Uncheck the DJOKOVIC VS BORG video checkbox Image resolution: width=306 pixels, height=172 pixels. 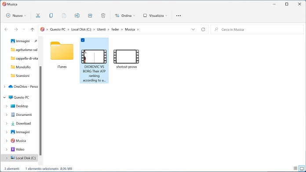point(83,40)
